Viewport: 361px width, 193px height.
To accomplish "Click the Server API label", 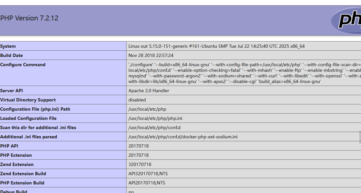I will pyautogui.click(x=12, y=91).
